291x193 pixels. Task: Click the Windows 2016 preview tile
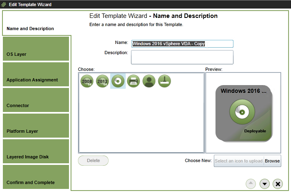[244, 114]
